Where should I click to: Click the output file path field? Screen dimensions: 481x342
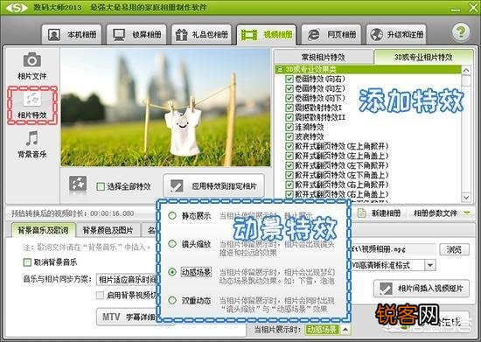click(393, 249)
